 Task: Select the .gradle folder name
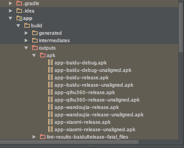tap(31, 4)
